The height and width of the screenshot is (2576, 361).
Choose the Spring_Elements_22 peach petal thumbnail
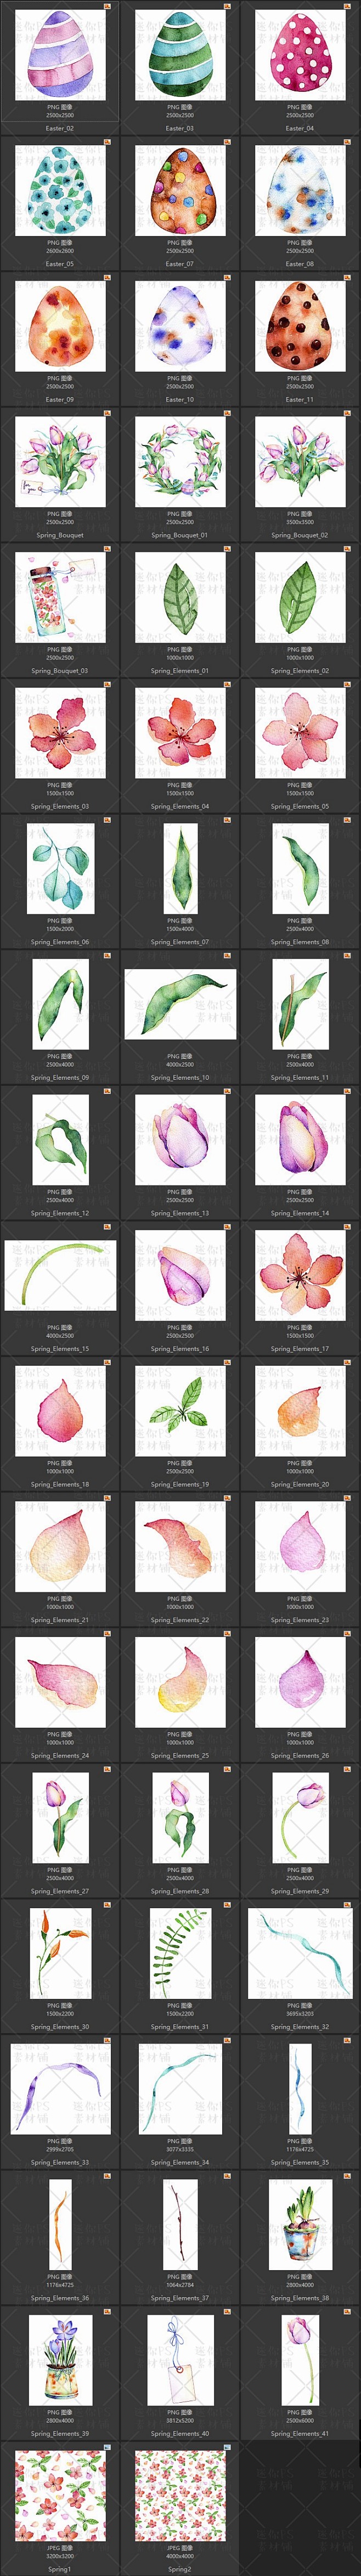click(180, 1547)
